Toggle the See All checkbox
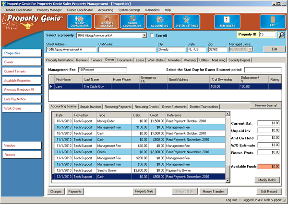This screenshot has width=288, height=204. [152, 36]
